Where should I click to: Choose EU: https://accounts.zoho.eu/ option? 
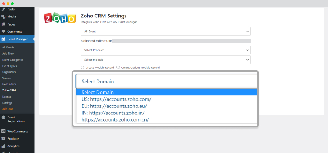167,106
